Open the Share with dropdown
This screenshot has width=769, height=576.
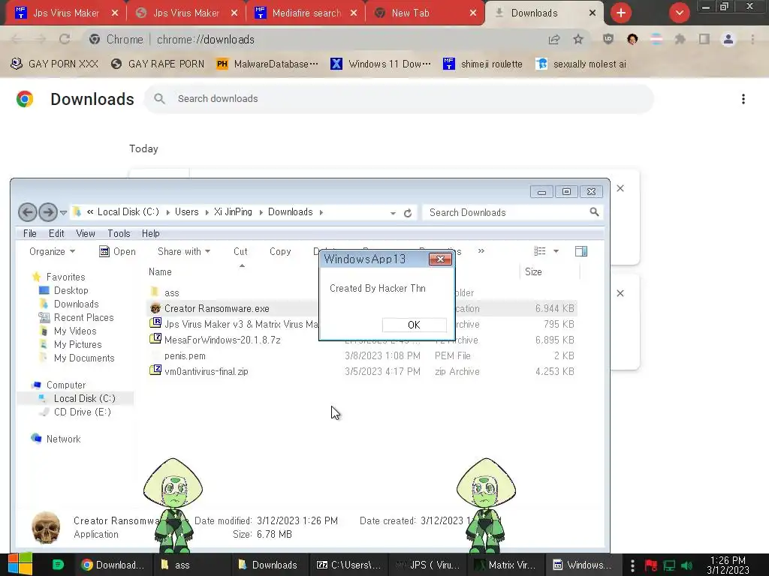184,251
